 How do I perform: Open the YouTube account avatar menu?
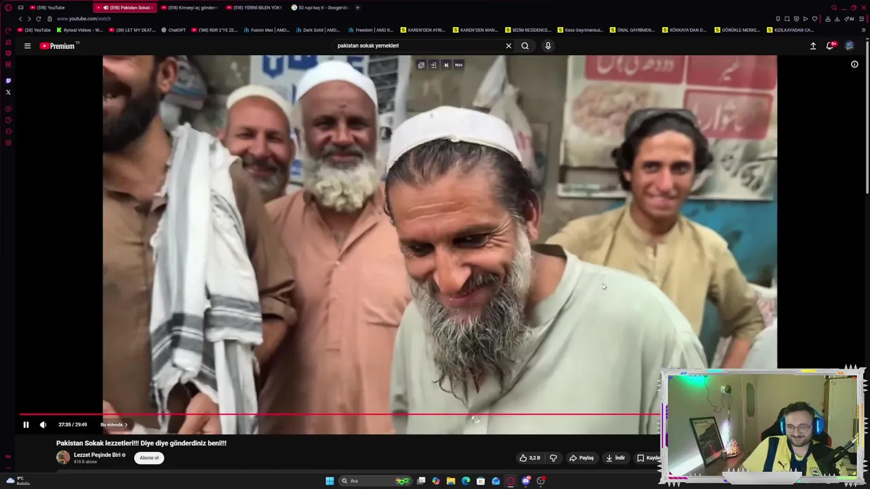(850, 46)
